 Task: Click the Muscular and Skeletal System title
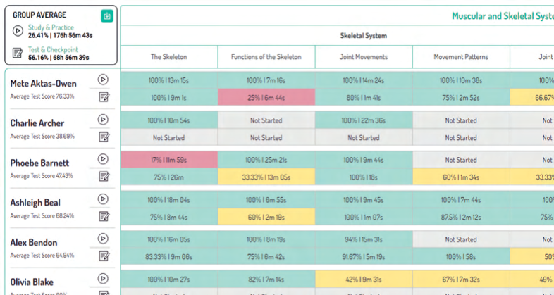(x=503, y=16)
